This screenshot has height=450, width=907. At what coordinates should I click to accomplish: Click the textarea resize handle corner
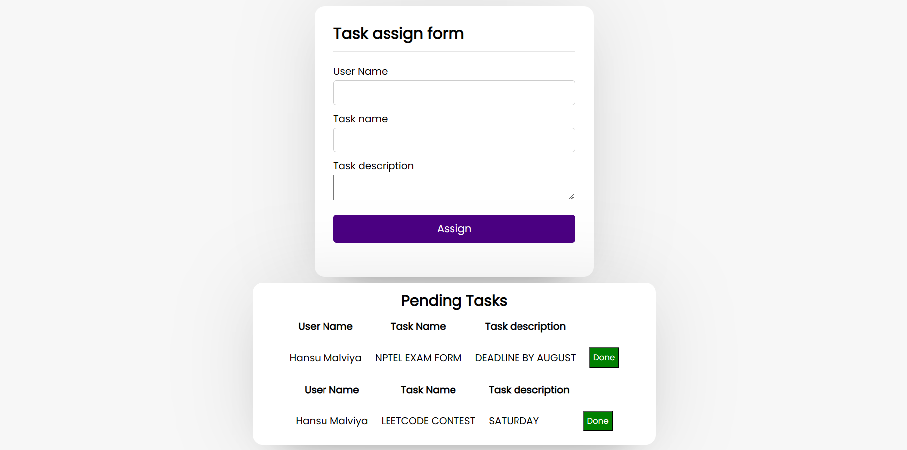(x=572, y=197)
